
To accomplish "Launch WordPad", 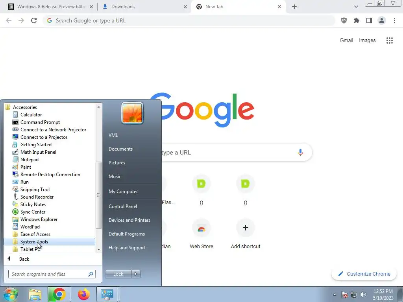I will 30,226.
